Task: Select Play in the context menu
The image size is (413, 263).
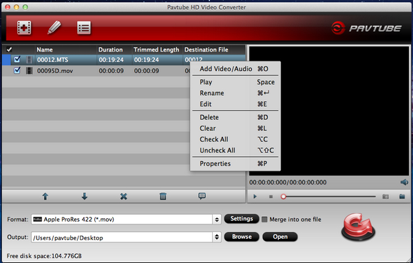Action: [x=235, y=82]
